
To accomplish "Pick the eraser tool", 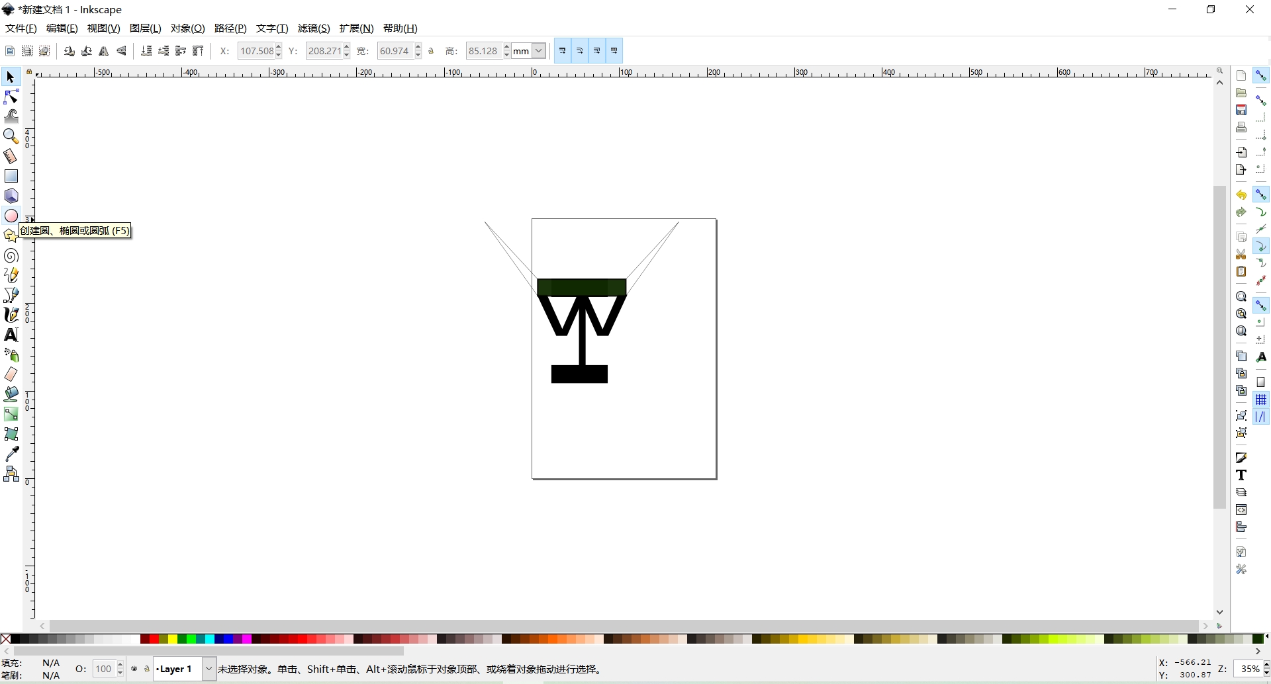I will [x=11, y=374].
